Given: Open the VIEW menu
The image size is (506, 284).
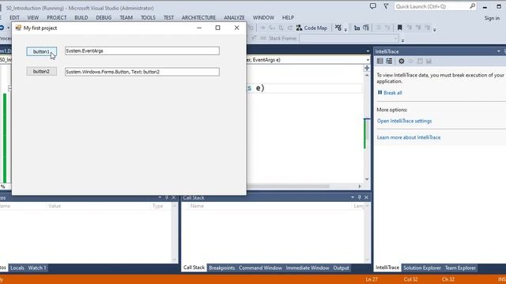Looking at the screenshot, I should point(33,17).
